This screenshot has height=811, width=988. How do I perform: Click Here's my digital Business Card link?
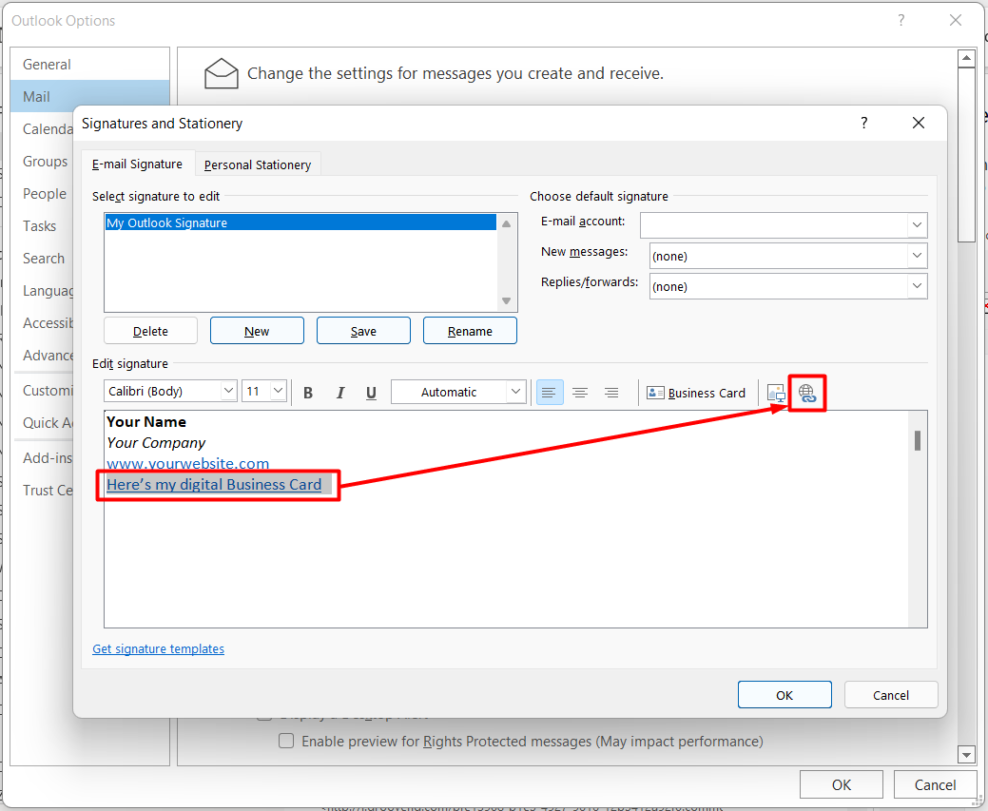214,485
